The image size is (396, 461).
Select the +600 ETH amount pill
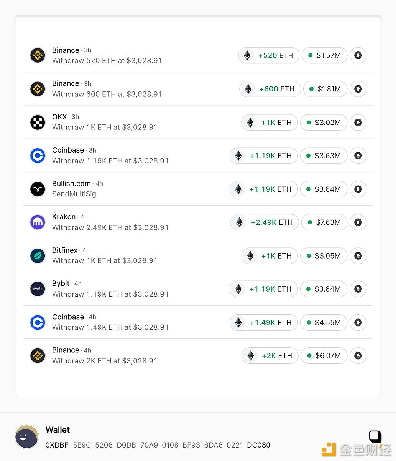coord(270,89)
